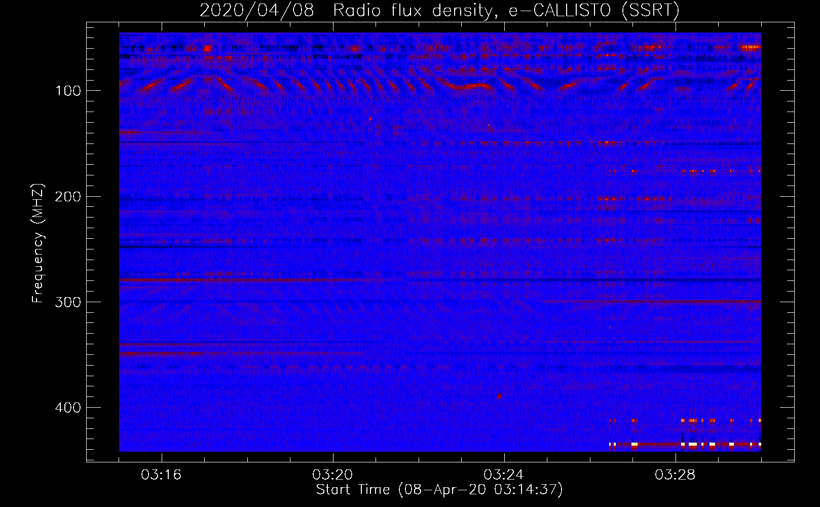Click the '03:20' time tick label
The image size is (820, 507).
click(332, 475)
